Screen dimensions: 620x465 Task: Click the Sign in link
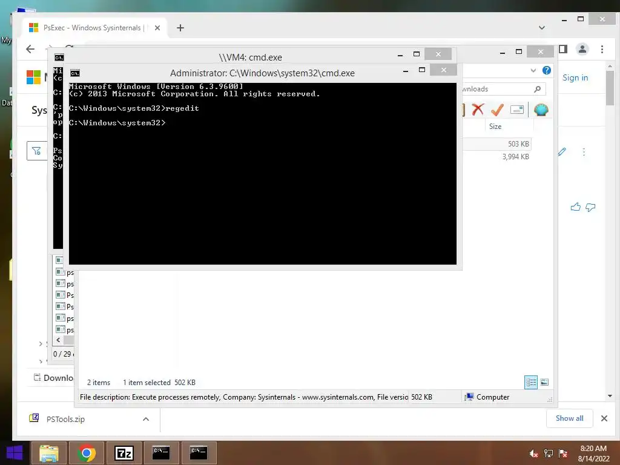coord(575,77)
